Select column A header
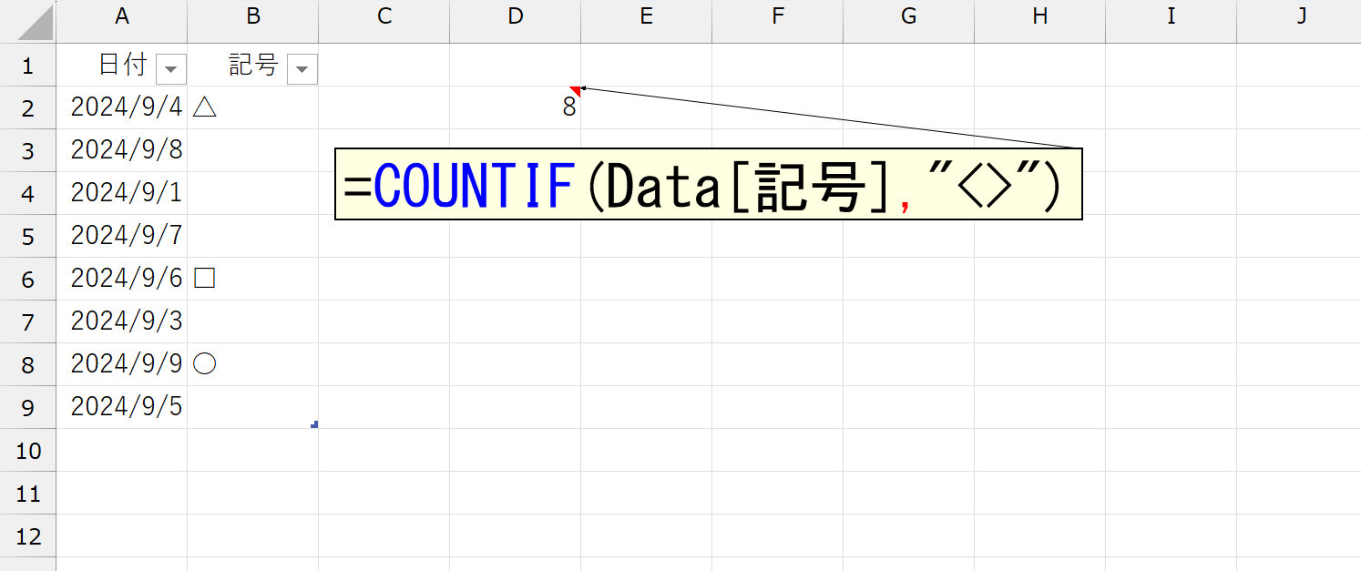This screenshot has width=1361, height=571. coord(121,16)
